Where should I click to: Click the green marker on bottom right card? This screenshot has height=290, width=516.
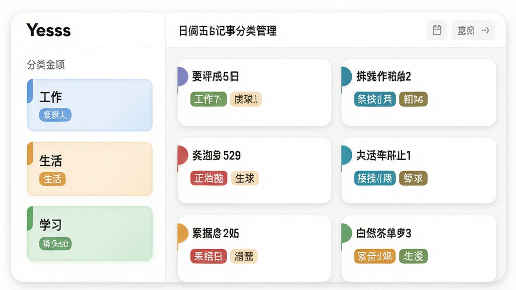347,233
